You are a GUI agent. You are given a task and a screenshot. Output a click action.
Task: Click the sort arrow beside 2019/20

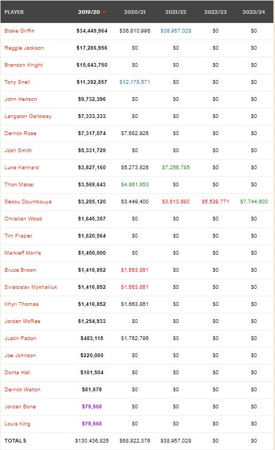tap(104, 12)
